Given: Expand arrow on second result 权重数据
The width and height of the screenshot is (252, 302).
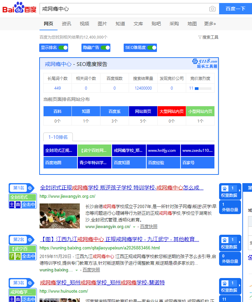Looking at the screenshot, I should point(239,242).
